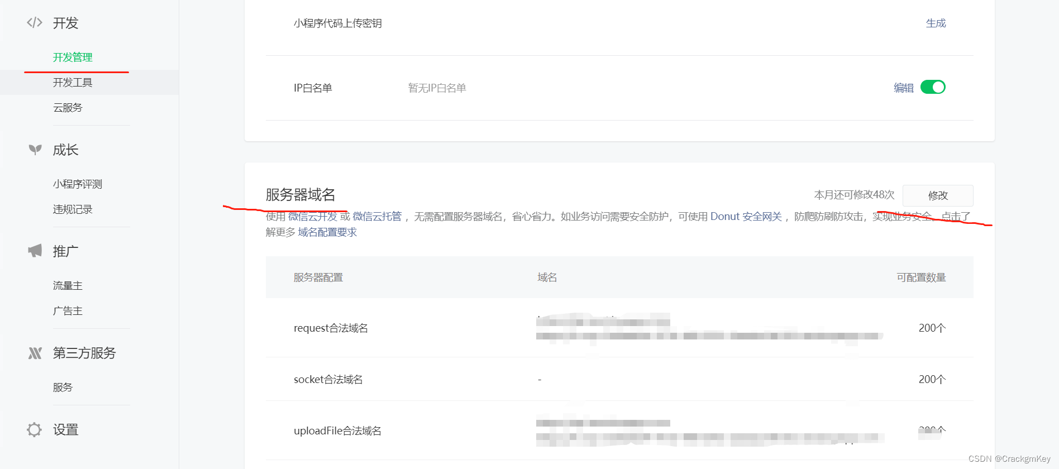Screen dimensions: 1059x469
Task: Click the request合法域名 row label
Action: pyautogui.click(x=331, y=328)
